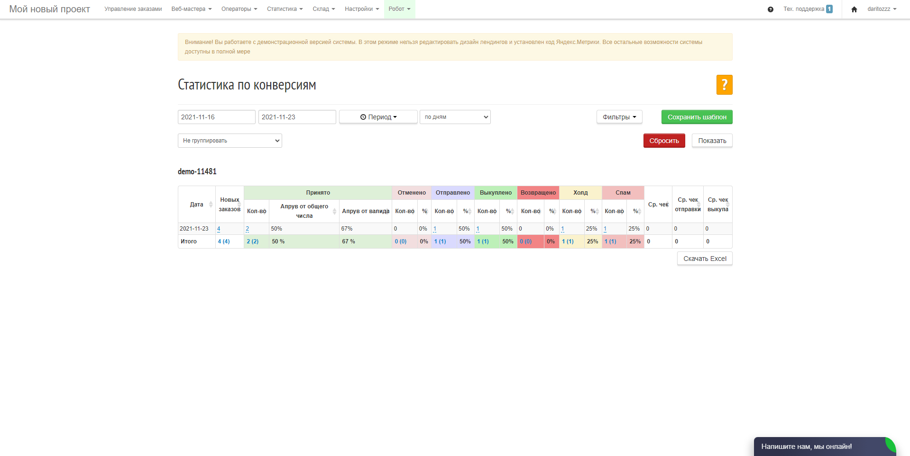The height and width of the screenshot is (456, 910).
Task: Click the Ср. чек выкупа header
Action: click(718, 205)
